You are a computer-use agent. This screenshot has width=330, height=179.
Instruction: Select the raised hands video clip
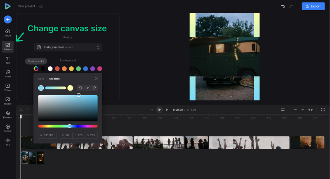pyautogui.click(x=249, y=142)
